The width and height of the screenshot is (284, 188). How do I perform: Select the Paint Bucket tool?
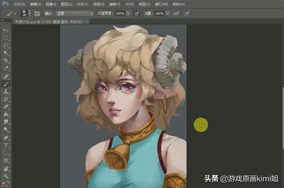6,114
